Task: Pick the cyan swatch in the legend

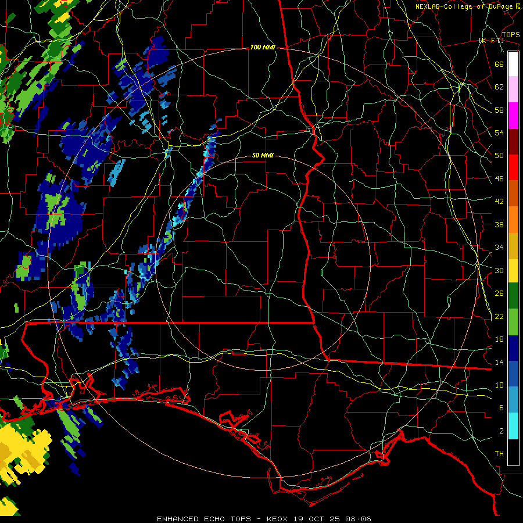Action: click(513, 426)
